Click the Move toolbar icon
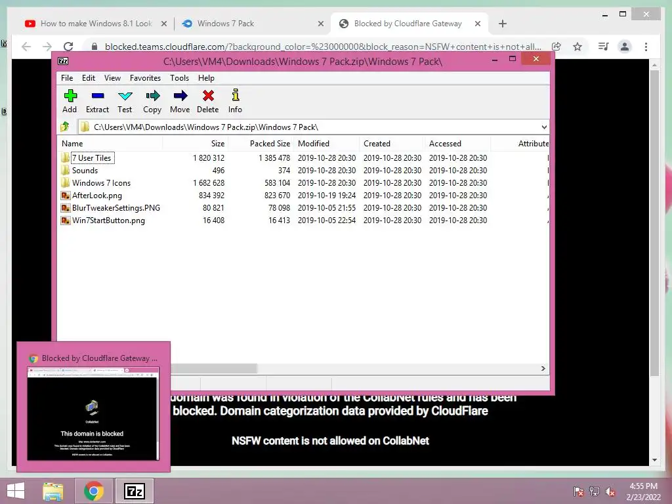Image resolution: width=672 pixels, height=504 pixels. 180,96
